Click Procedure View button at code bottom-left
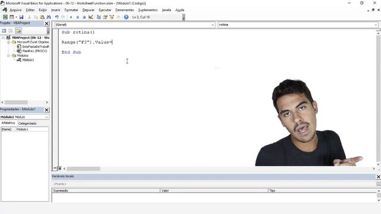This screenshot has width=381, height=214. (x=55, y=168)
